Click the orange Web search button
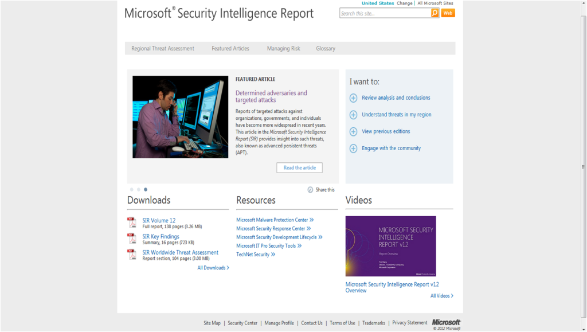Screen dimensions: 587x332 pos(448,13)
